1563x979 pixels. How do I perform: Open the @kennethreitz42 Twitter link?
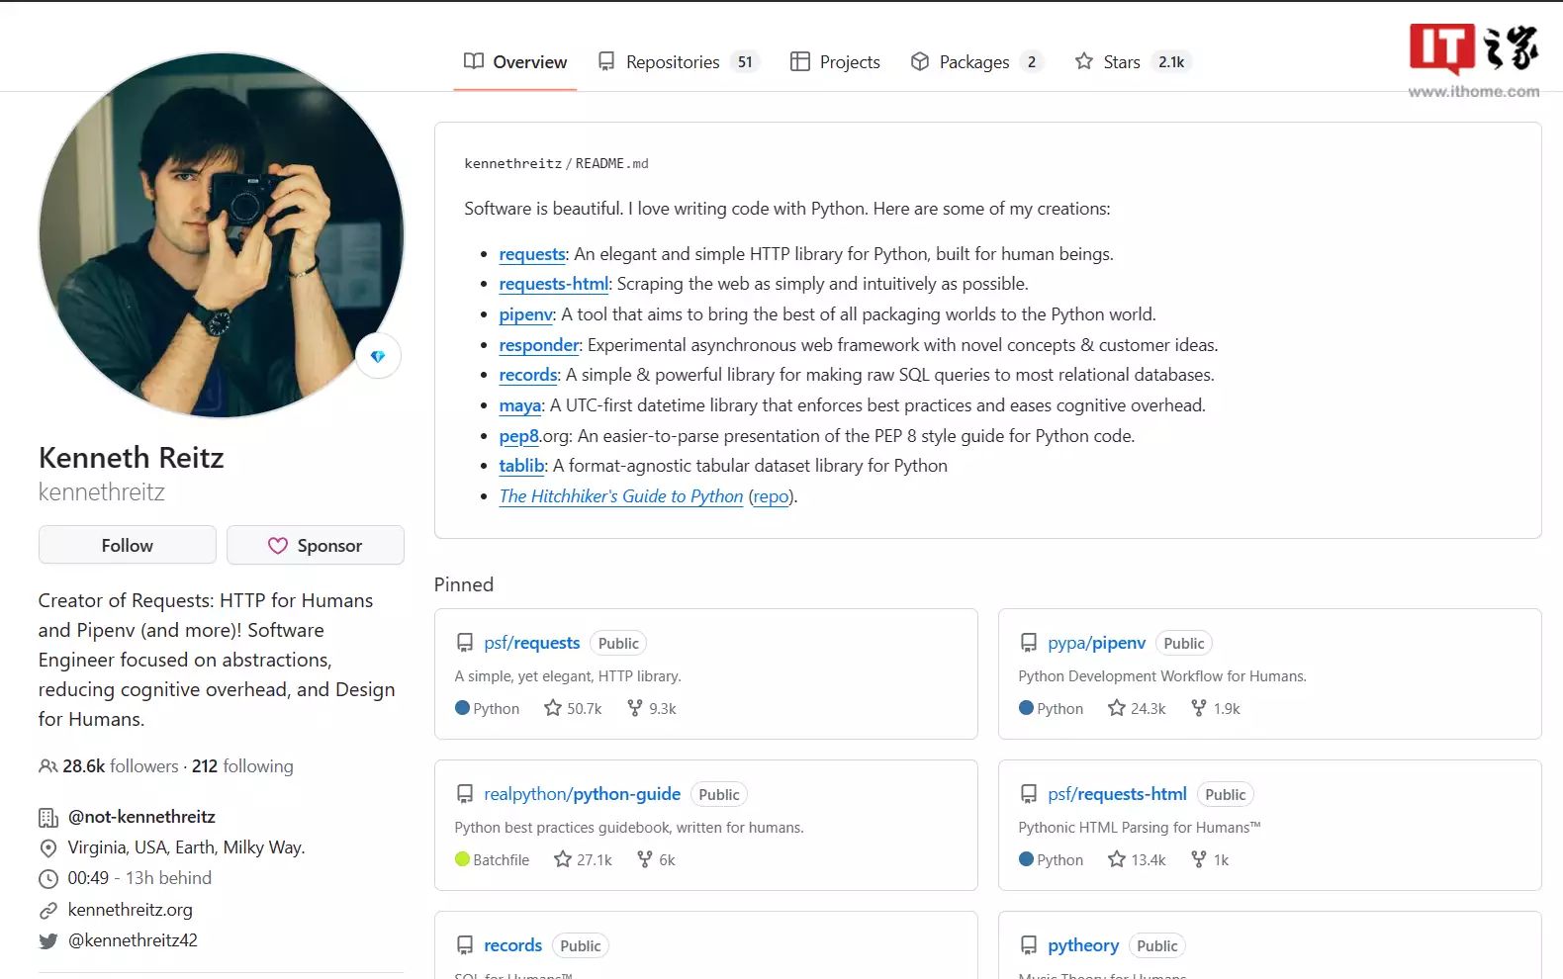point(133,940)
